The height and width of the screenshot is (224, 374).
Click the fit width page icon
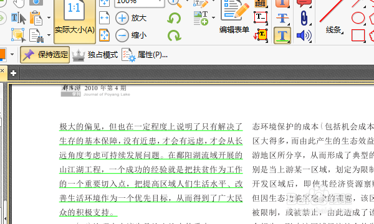click(x=104, y=18)
